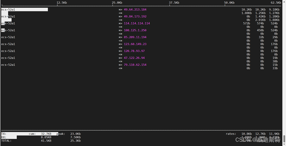Click IP address 100.125.1.250

(135, 30)
